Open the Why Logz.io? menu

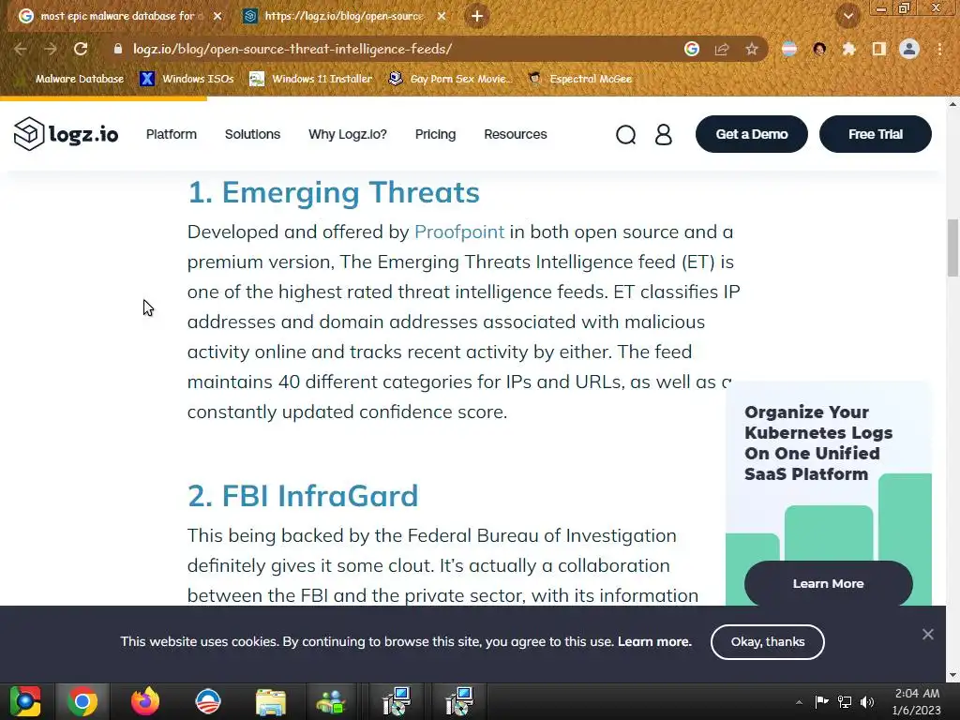(x=348, y=134)
